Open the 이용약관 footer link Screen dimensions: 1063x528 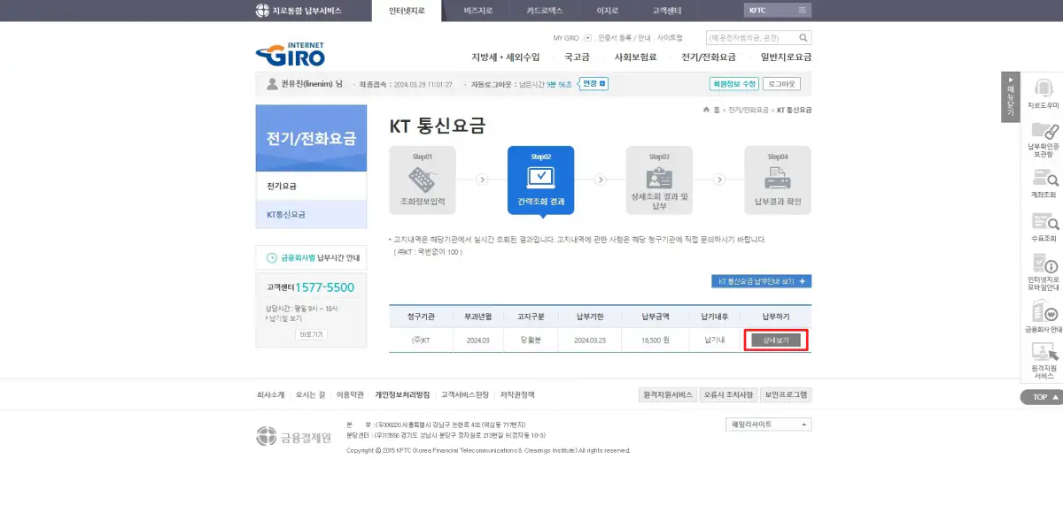350,395
